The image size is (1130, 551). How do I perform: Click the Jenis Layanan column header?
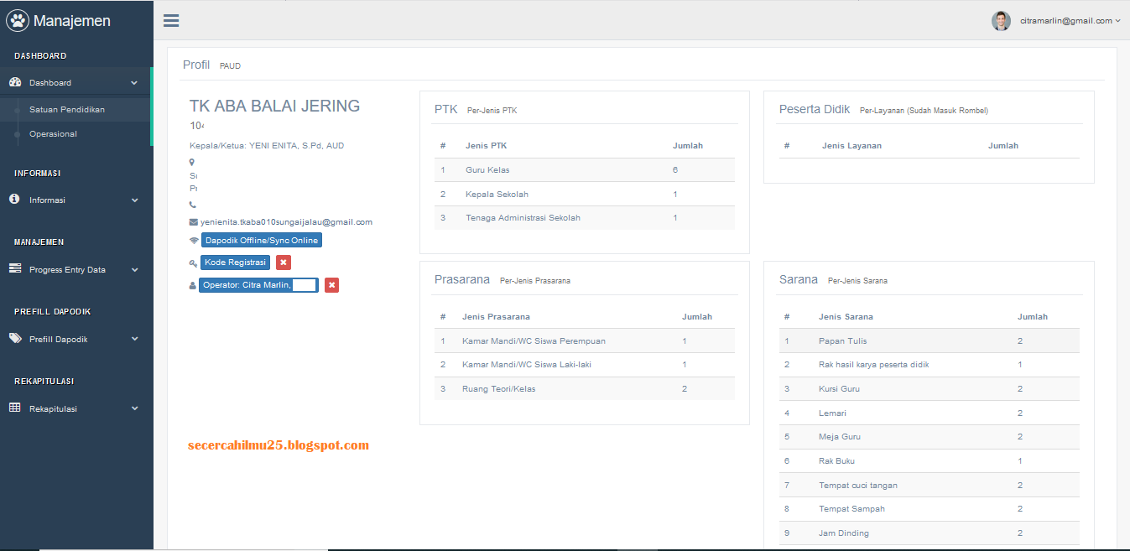851,146
